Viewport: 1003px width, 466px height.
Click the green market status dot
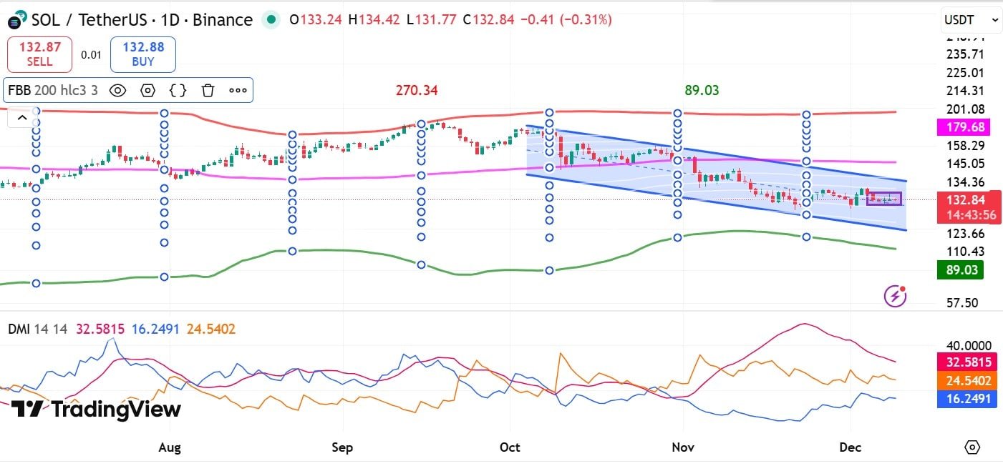[x=271, y=20]
